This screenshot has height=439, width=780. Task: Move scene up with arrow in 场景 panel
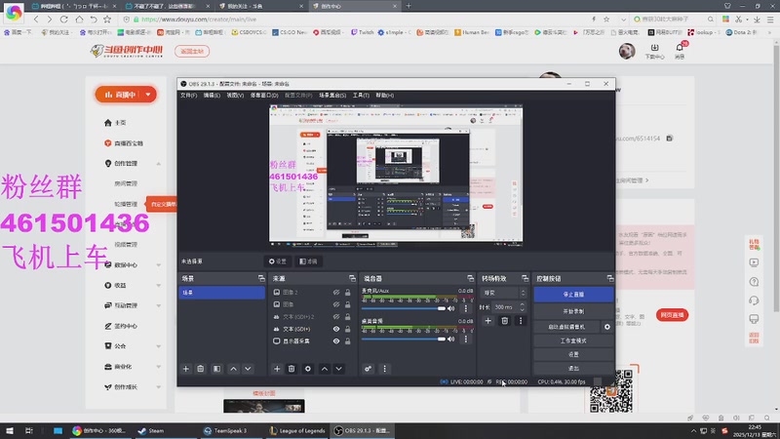[x=233, y=369]
